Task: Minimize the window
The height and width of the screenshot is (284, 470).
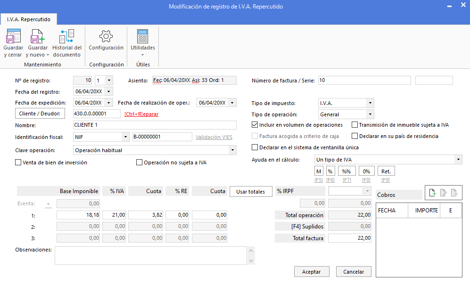Action: click(x=449, y=6)
